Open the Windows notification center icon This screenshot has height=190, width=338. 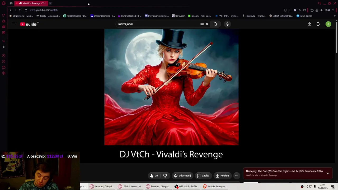point(332,186)
